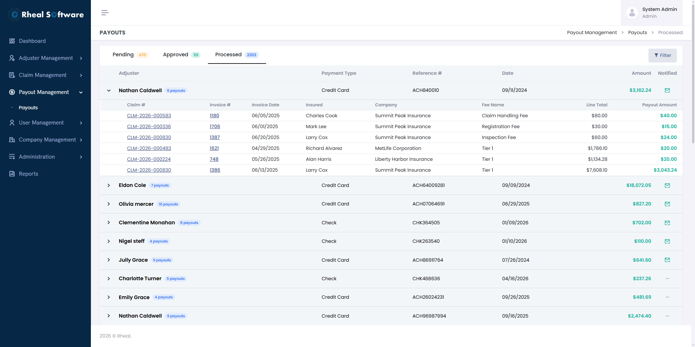Switch to the Approved payouts tab
This screenshot has height=347, width=695.
(181, 55)
